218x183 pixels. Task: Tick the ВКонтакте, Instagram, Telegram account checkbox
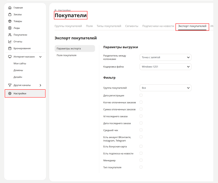pos(141,137)
